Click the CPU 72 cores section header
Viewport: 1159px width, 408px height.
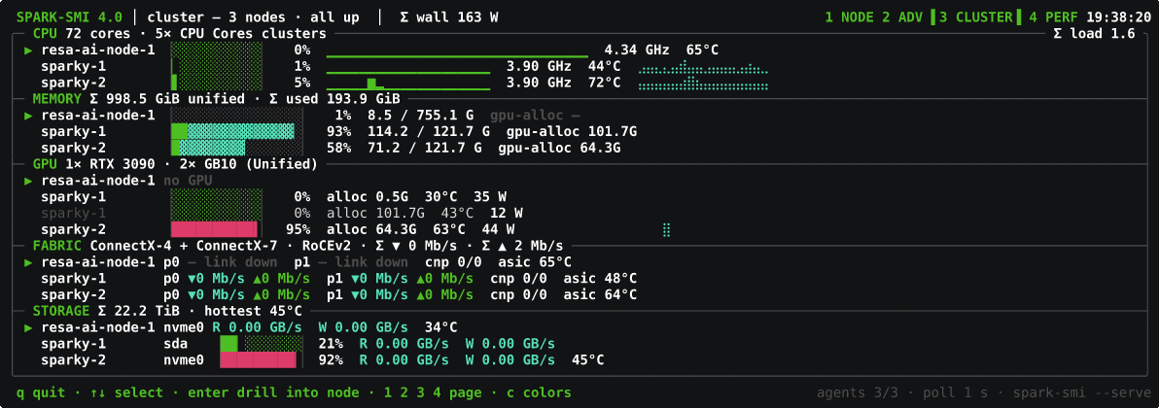coord(179,34)
